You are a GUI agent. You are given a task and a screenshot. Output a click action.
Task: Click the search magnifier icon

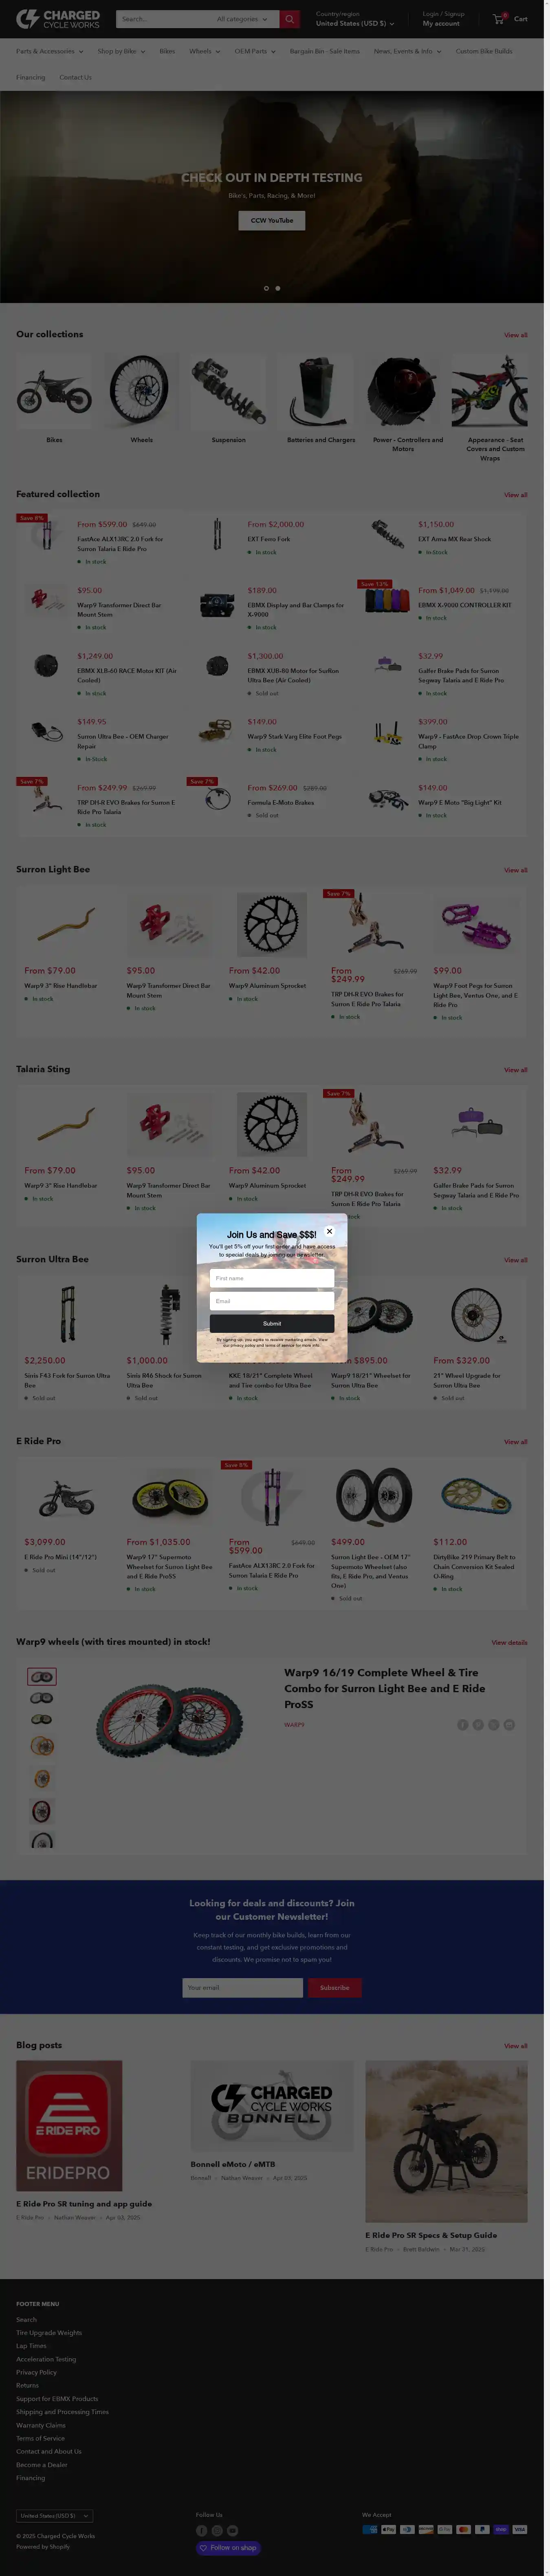[x=290, y=19]
